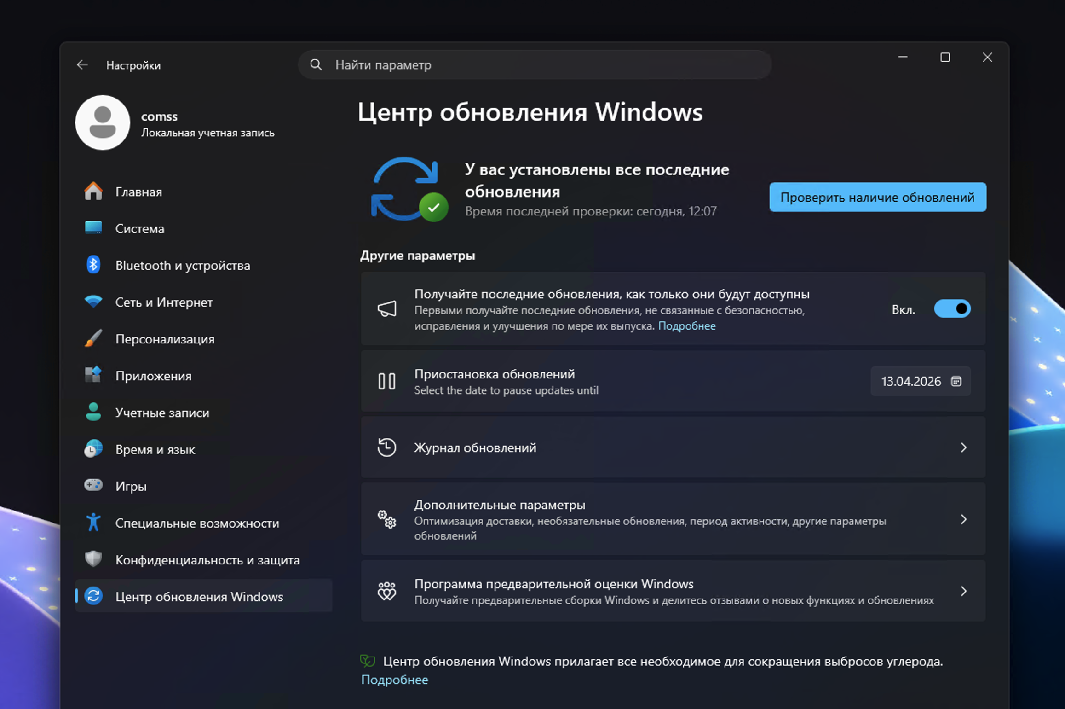This screenshot has width=1065, height=709.
Task: Open the pause updates date picker
Action: tap(921, 381)
